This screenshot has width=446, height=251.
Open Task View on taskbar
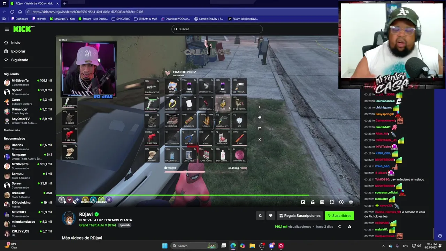(x=224, y=246)
